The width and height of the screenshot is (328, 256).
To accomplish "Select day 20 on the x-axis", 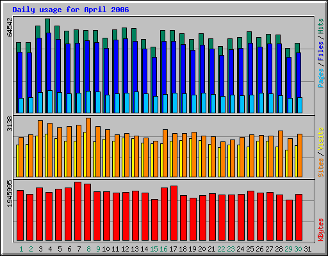I will [202, 249].
